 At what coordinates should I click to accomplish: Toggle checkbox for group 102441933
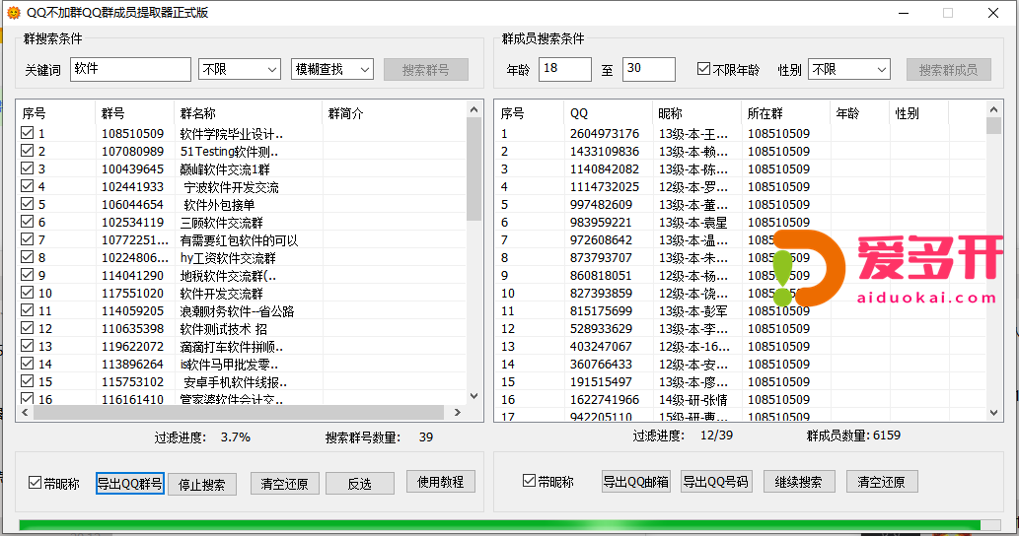(28, 186)
